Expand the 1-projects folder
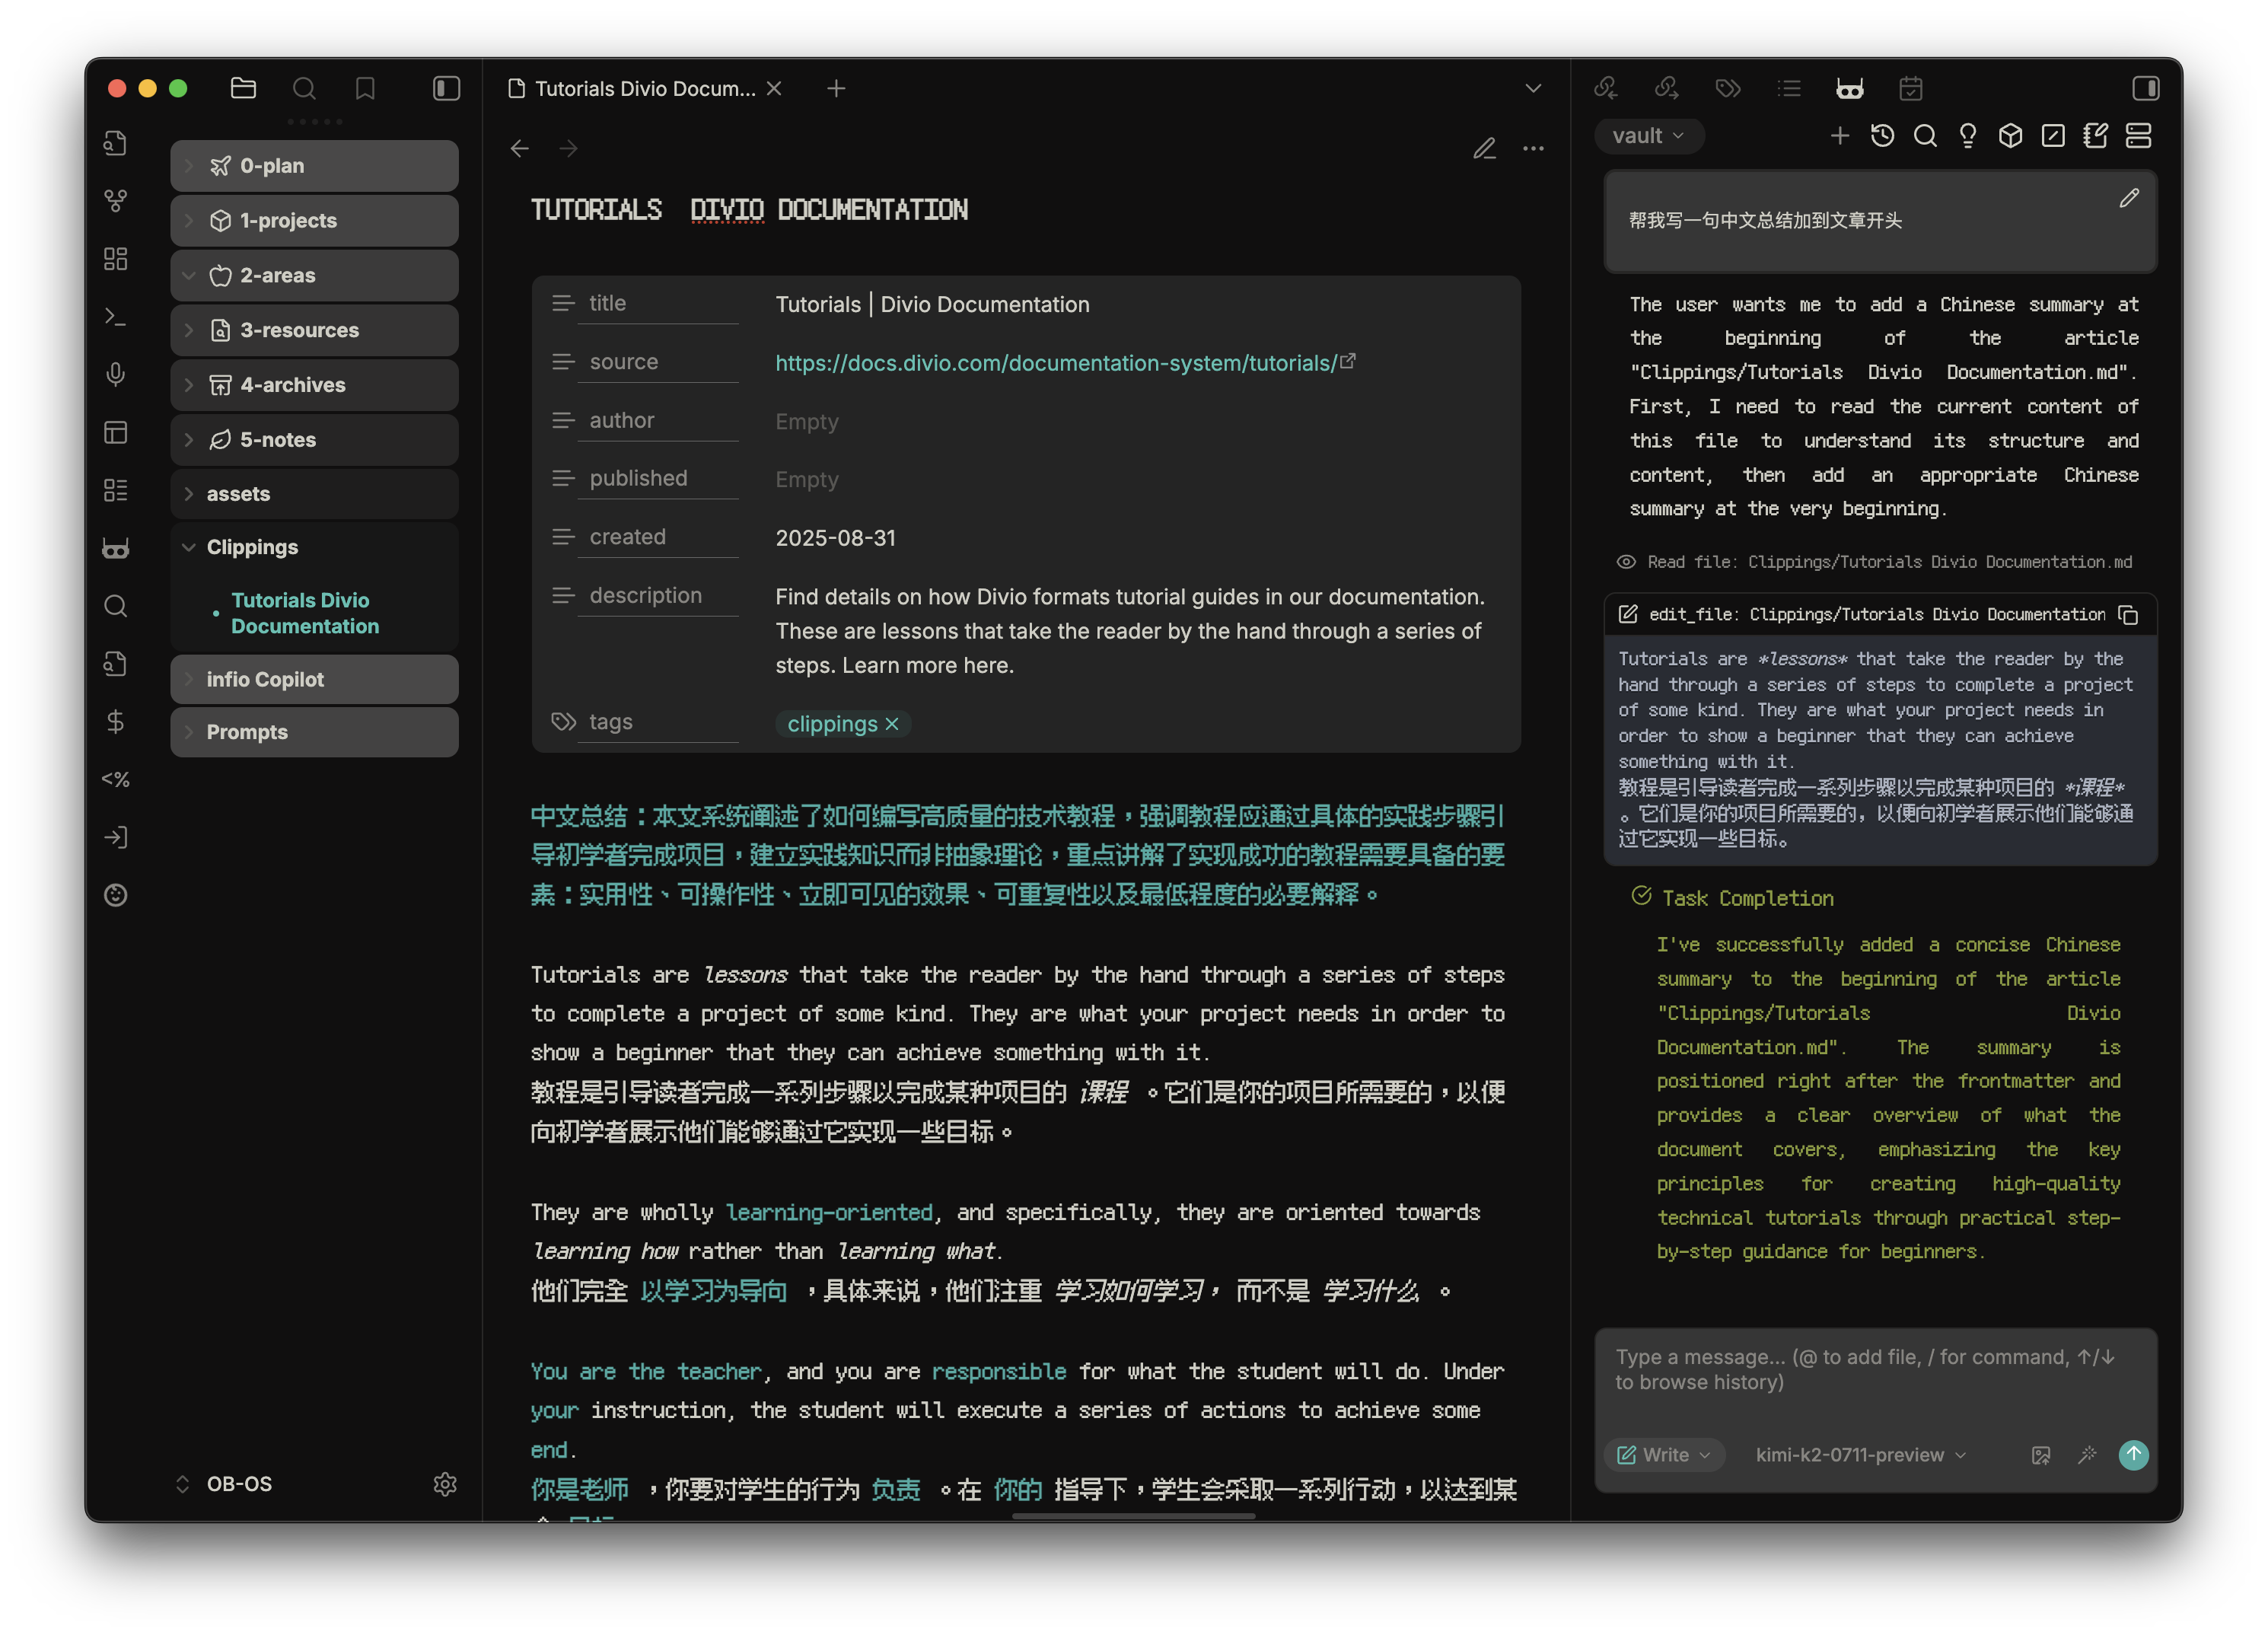 tap(314, 221)
